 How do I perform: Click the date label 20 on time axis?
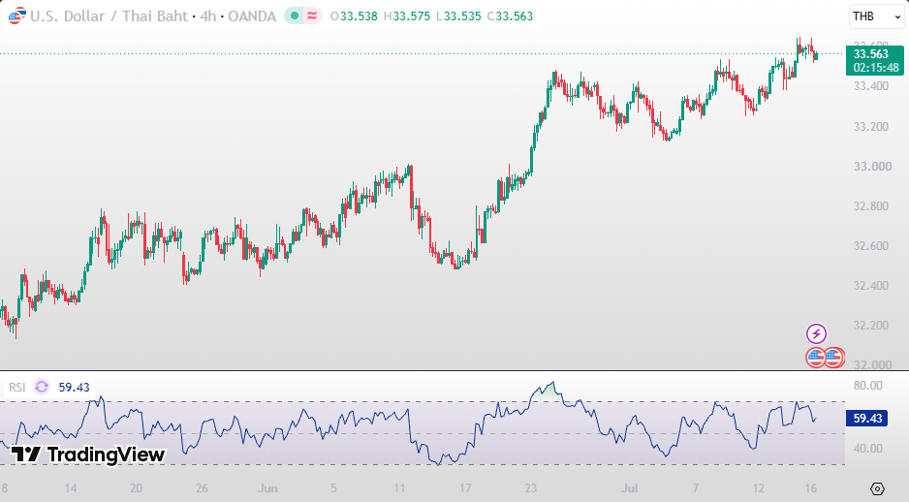click(x=137, y=488)
